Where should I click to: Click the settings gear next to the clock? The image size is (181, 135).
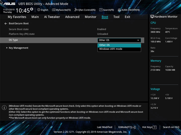click(32, 9)
